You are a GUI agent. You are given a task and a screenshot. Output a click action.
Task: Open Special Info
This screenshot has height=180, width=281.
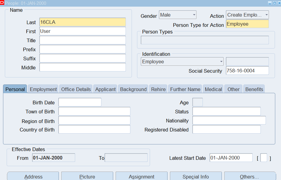coord(196,176)
